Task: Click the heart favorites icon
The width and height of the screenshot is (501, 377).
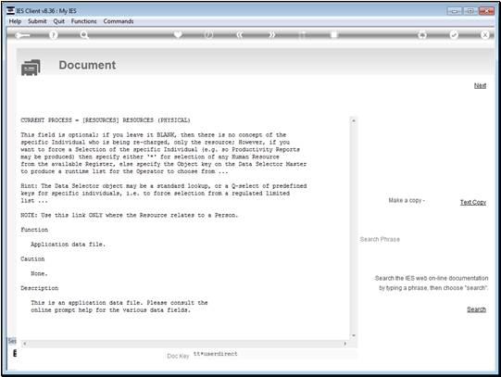Action: coord(178,34)
